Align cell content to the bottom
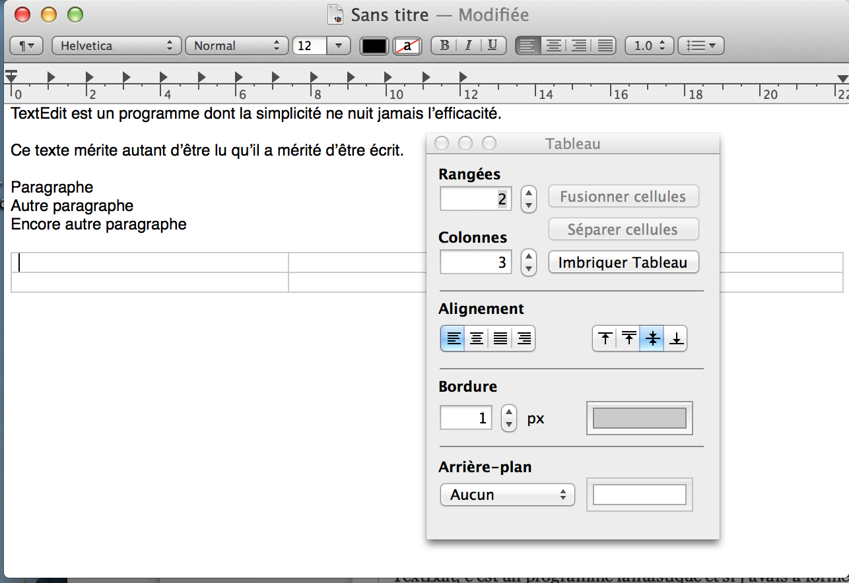This screenshot has height=583, width=849. 676,339
